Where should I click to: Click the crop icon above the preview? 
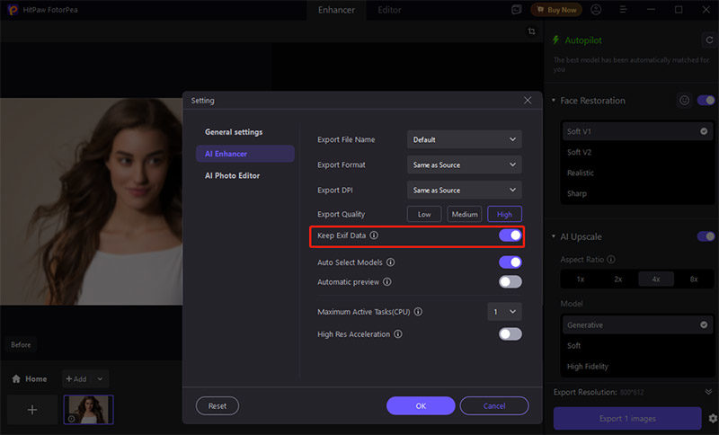[531, 31]
